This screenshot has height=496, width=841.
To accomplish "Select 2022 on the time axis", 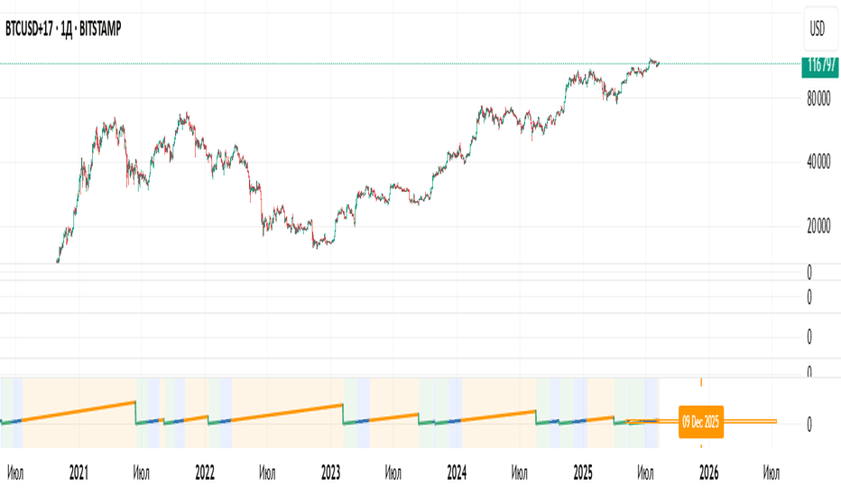I will pos(205,473).
